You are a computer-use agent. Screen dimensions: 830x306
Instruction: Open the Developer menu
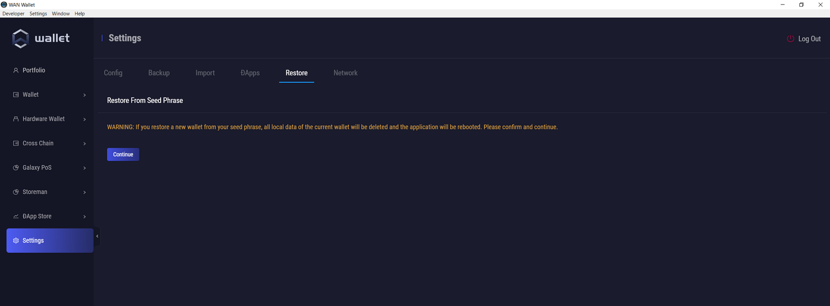tap(13, 14)
